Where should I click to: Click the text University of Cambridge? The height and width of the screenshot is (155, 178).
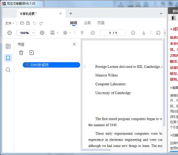click(113, 93)
